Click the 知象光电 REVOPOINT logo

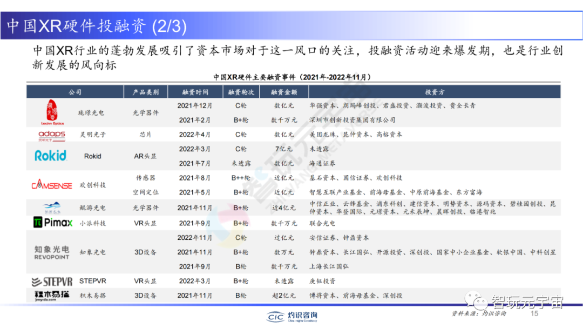52,252
